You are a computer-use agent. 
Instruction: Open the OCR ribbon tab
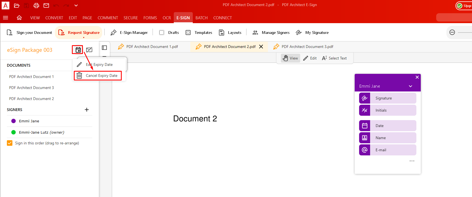click(167, 18)
